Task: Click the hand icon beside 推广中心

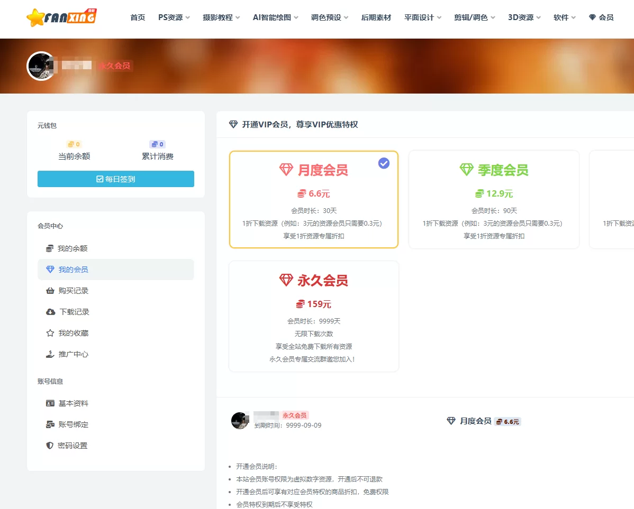Action: tap(50, 354)
